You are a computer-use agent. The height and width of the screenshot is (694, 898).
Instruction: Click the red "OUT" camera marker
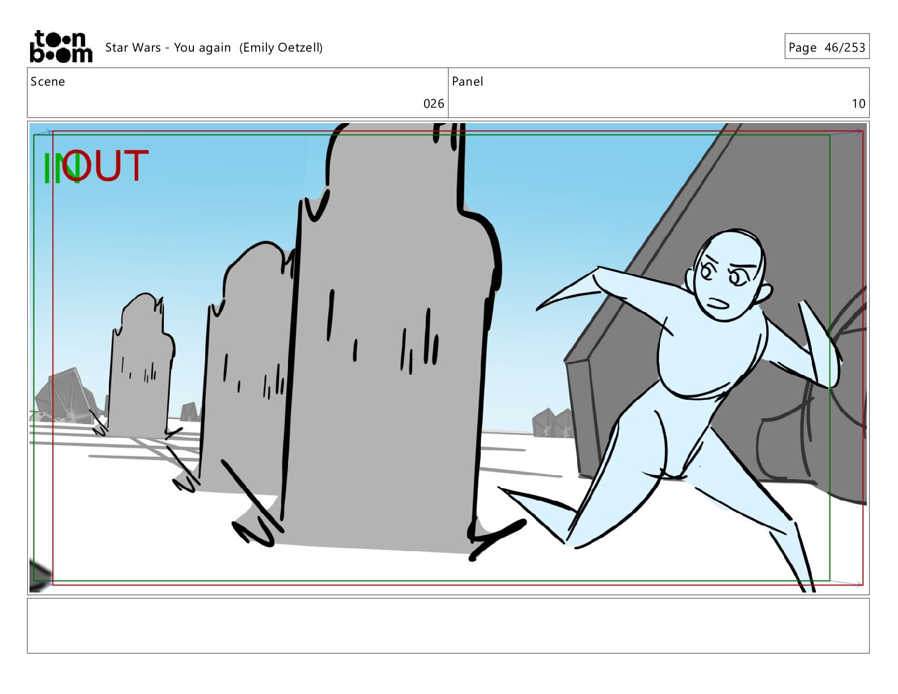tap(106, 166)
